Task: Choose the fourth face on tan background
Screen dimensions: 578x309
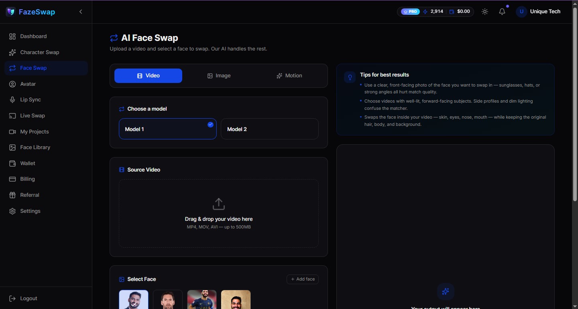Action: (x=236, y=299)
